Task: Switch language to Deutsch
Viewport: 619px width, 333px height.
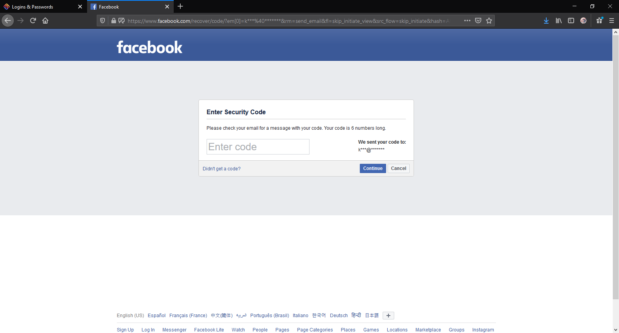Action: point(339,316)
